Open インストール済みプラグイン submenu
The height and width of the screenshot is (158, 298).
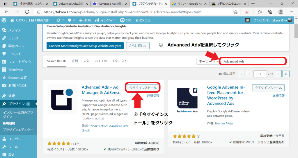pyautogui.click(x=18, y=114)
